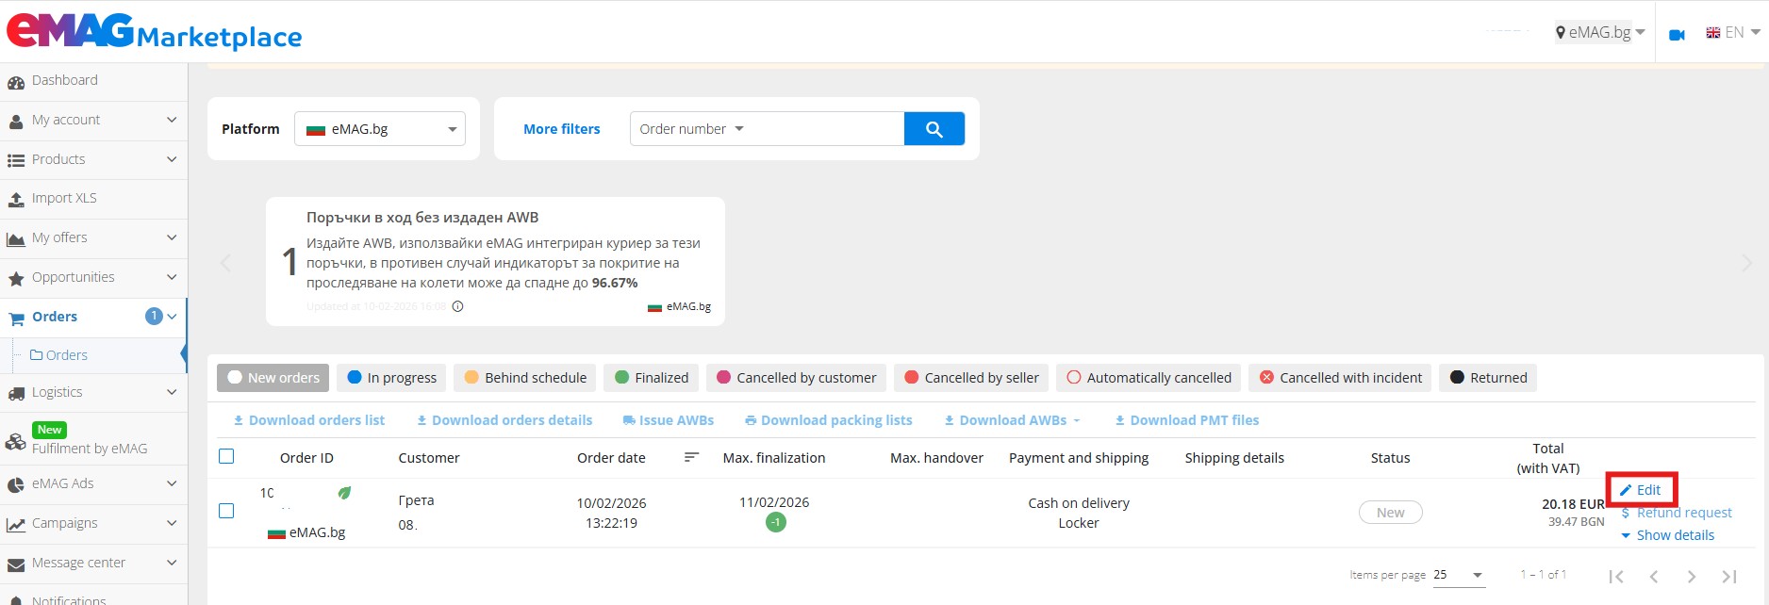Screen dimensions: 1769x605
Task: Click into the order number search field
Action: tap(825, 129)
